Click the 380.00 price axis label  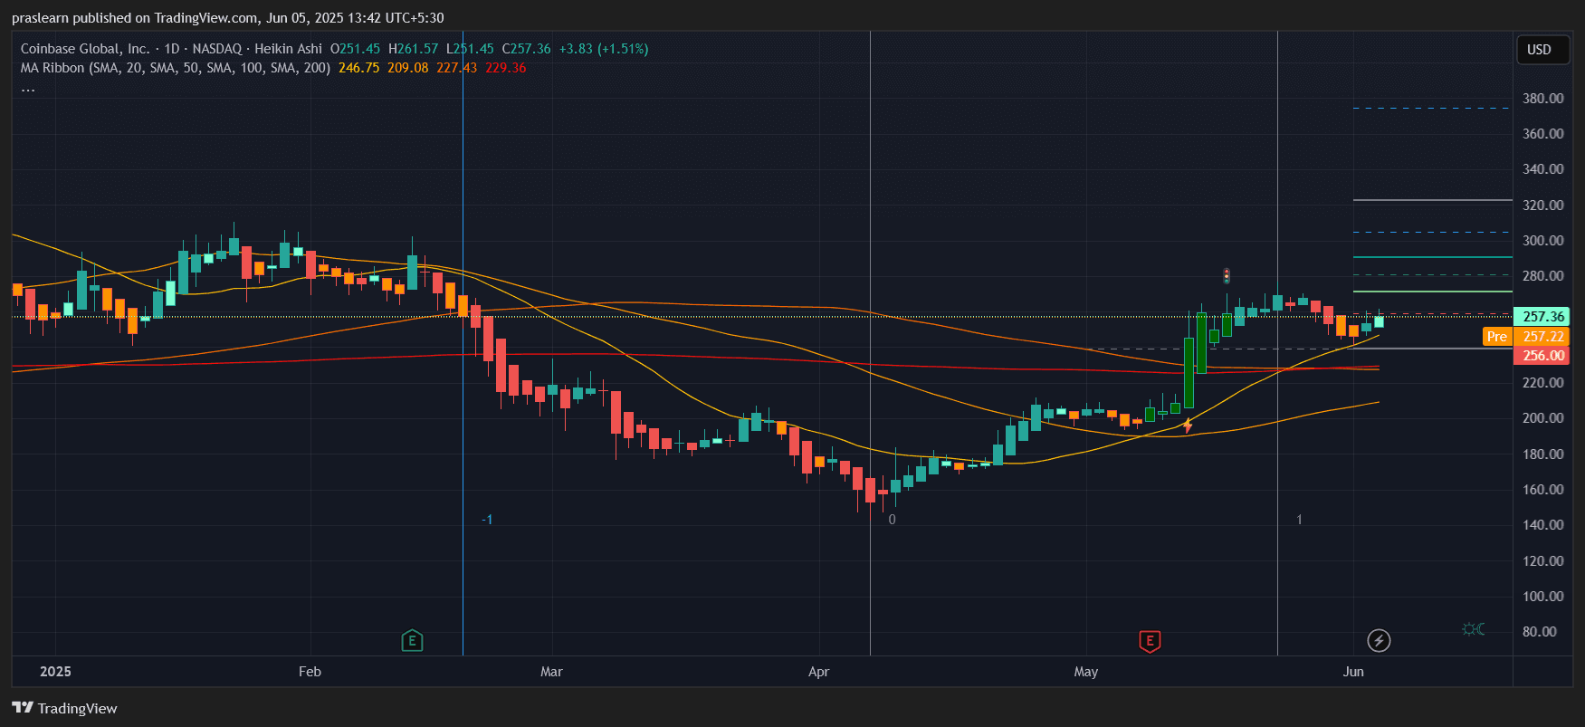(1542, 98)
